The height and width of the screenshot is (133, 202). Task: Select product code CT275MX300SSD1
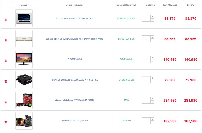126,18
